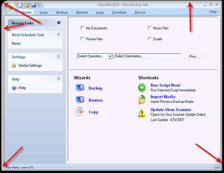Click the Recent Tasks header label
This screenshot has width=224, height=173.
[22, 23]
